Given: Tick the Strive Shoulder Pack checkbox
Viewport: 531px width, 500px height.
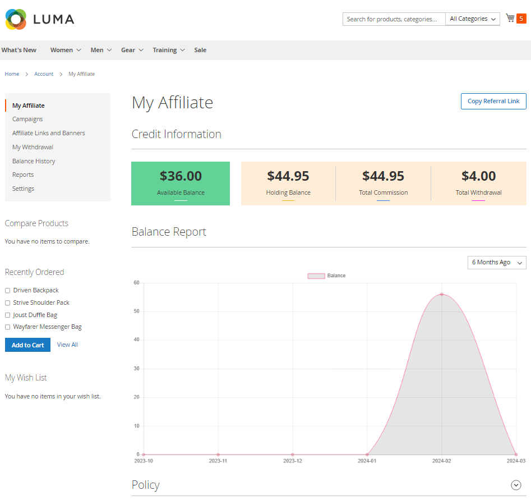Looking at the screenshot, I should coord(7,303).
